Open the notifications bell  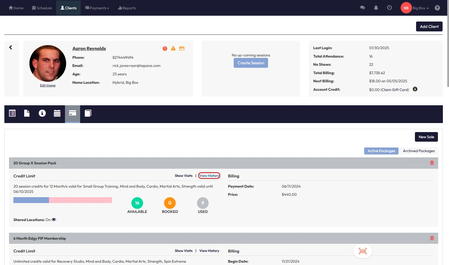(x=376, y=8)
